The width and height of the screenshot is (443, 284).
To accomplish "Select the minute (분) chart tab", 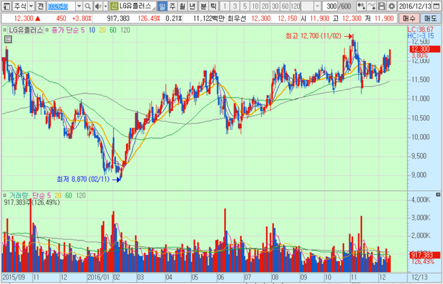I will pyautogui.click(x=203, y=6).
